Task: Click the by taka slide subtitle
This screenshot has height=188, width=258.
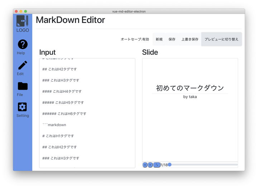Action: [190, 97]
